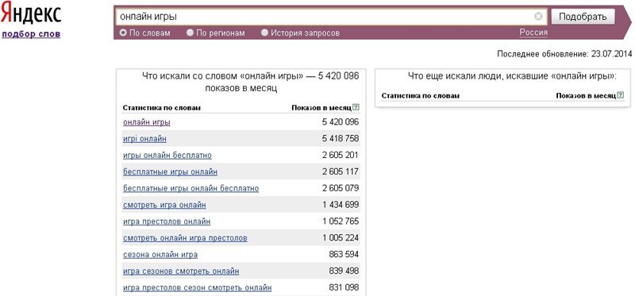Click the Яндекс logo
The height and width of the screenshot is (296, 635).
(31, 14)
